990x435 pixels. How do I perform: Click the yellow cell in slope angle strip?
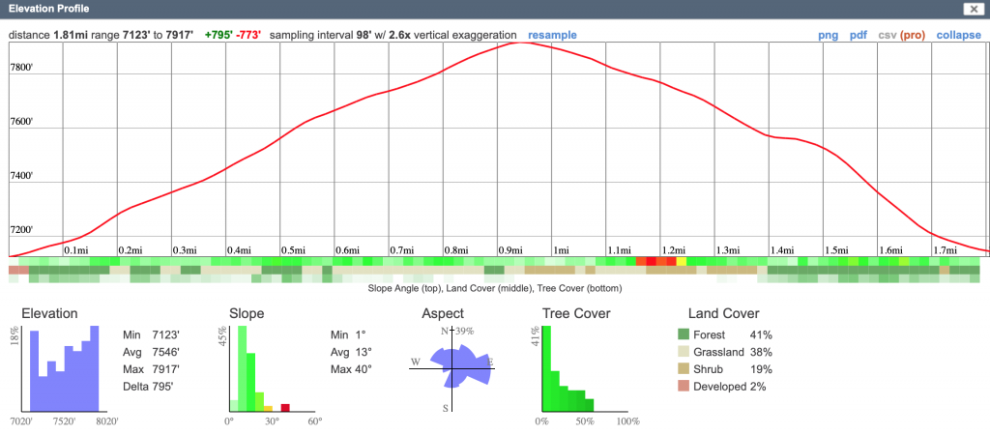point(682,261)
